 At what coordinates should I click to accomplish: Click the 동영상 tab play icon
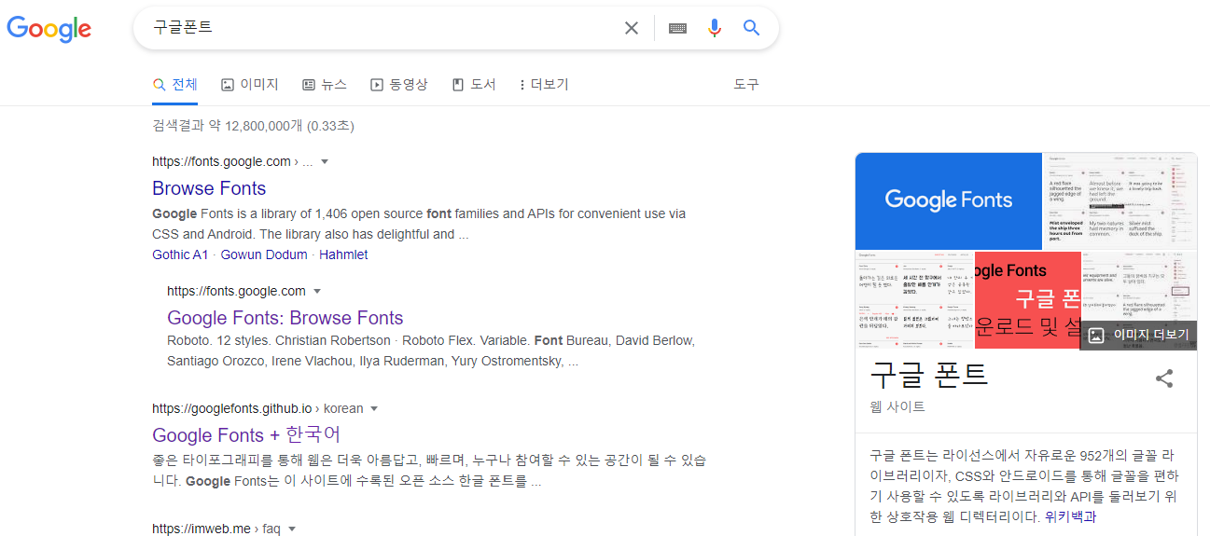pos(377,85)
